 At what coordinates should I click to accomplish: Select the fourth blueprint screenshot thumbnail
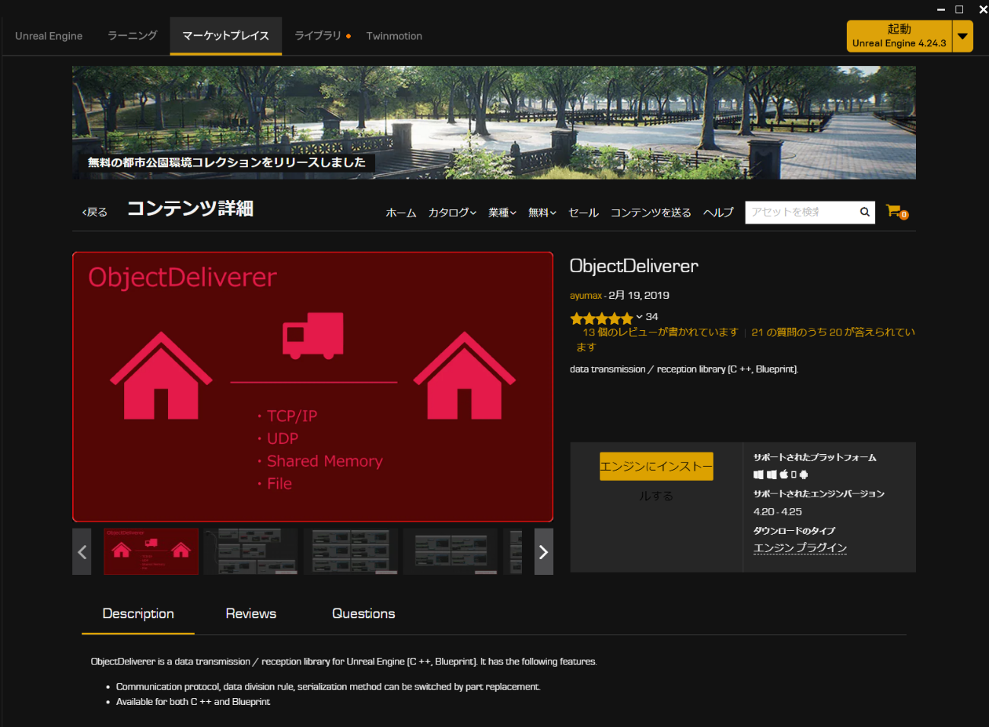point(450,551)
